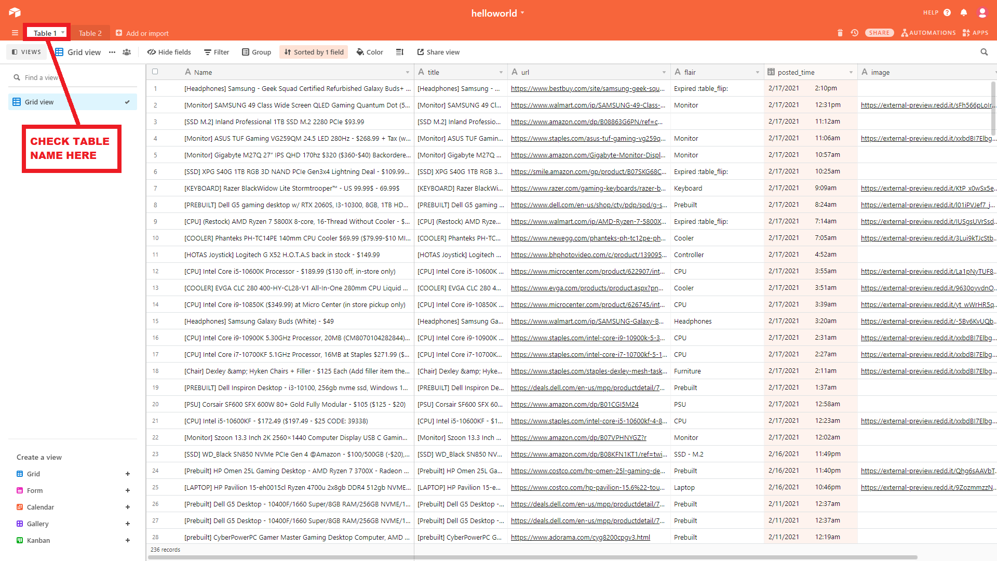Switch to the Table 2 tab
The image size is (997, 561).
[90, 33]
